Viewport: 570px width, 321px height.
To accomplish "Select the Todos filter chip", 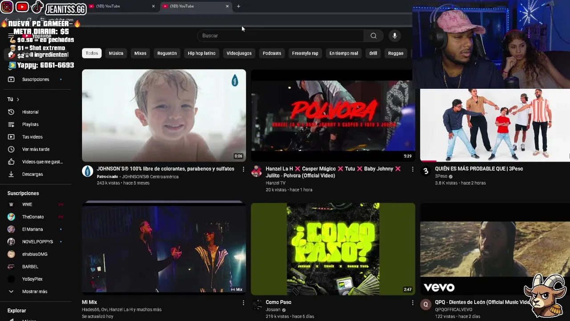I will click(92, 53).
